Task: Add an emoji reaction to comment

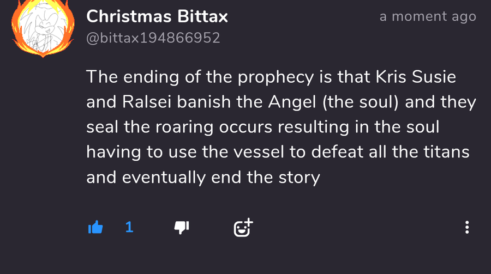Action: pos(243,227)
